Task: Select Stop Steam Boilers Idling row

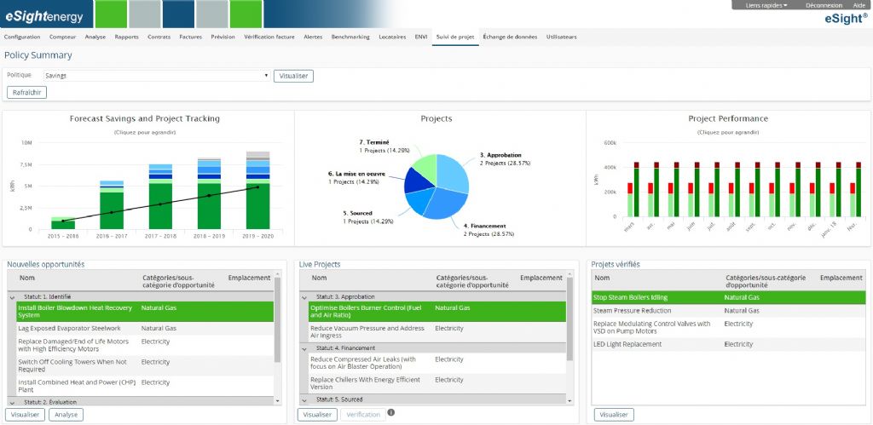Action: [631, 297]
